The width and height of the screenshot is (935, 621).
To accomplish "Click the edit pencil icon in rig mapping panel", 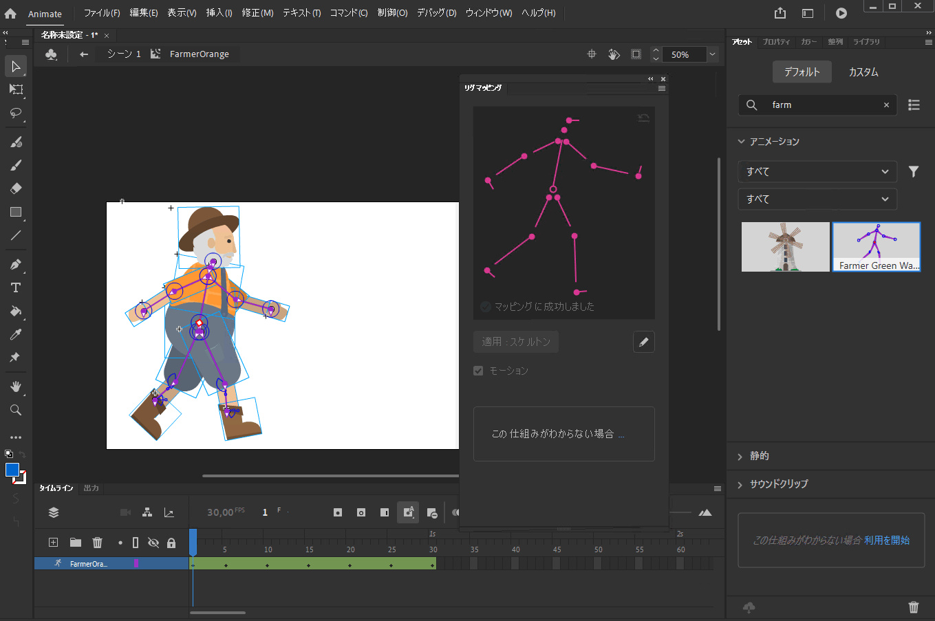I will 643,342.
